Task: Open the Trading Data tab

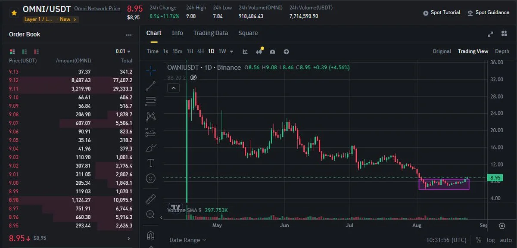Action: pyautogui.click(x=211, y=33)
